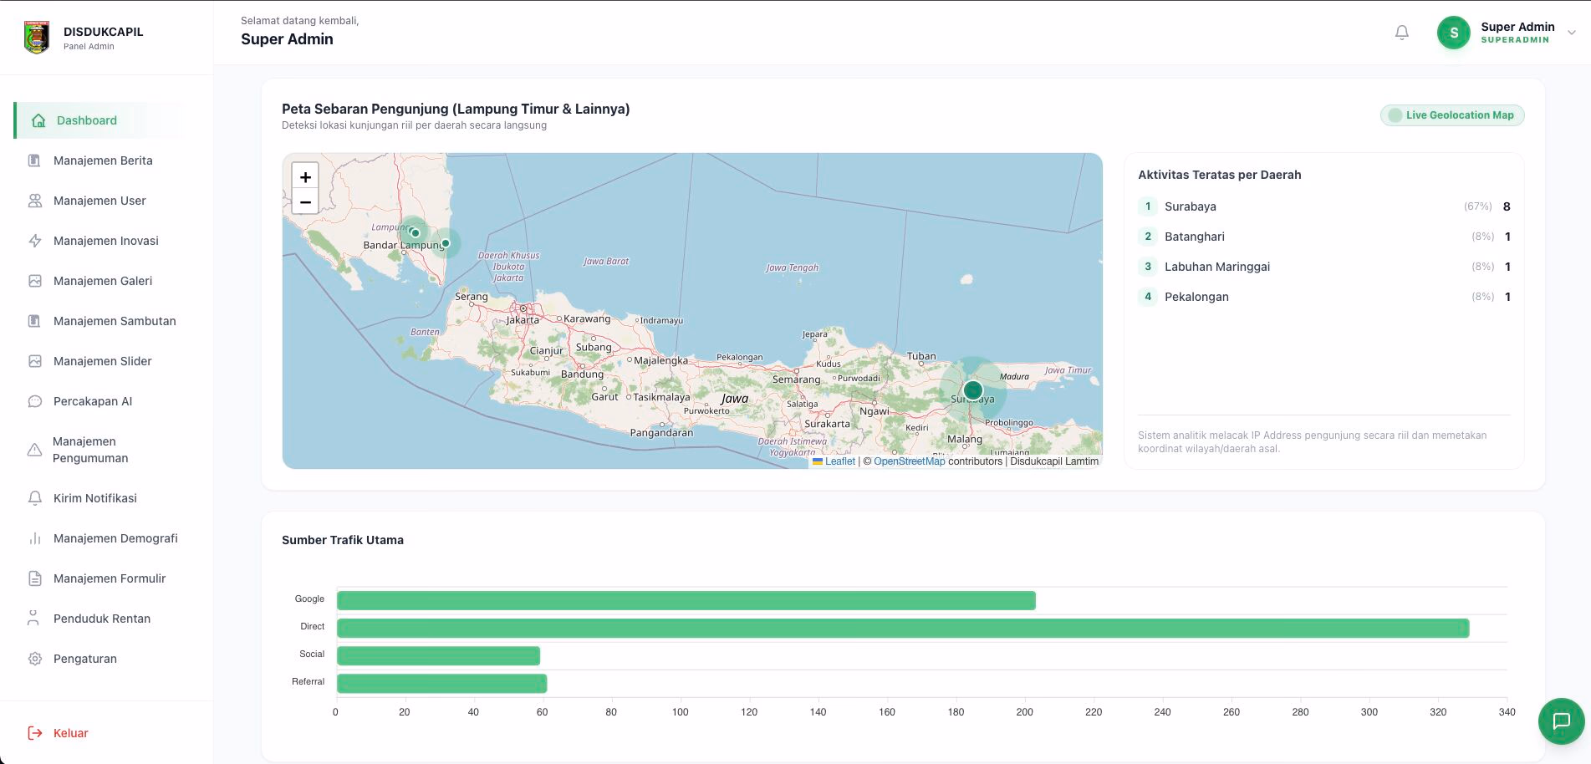Click Manajemen Galeri menu label
The height and width of the screenshot is (764, 1591).
click(x=103, y=281)
